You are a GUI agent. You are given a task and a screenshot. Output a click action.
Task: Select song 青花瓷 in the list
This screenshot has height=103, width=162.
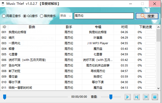[x=13, y=77]
